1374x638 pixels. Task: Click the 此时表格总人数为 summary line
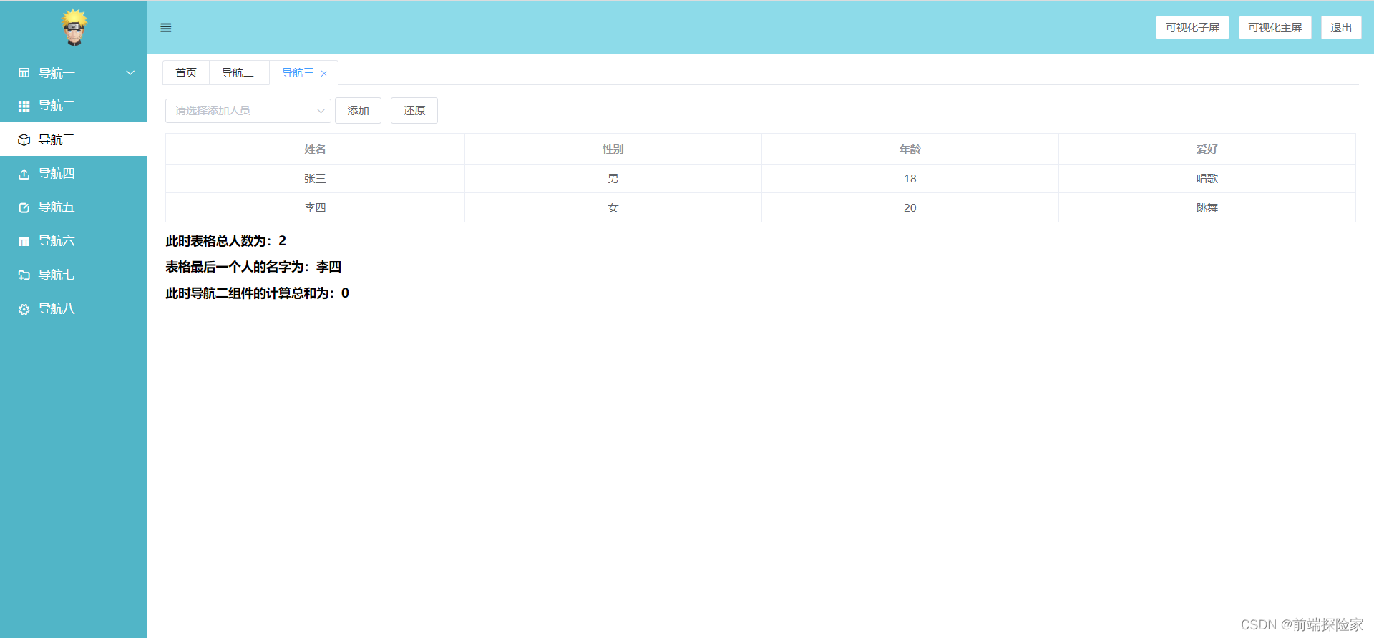point(226,241)
